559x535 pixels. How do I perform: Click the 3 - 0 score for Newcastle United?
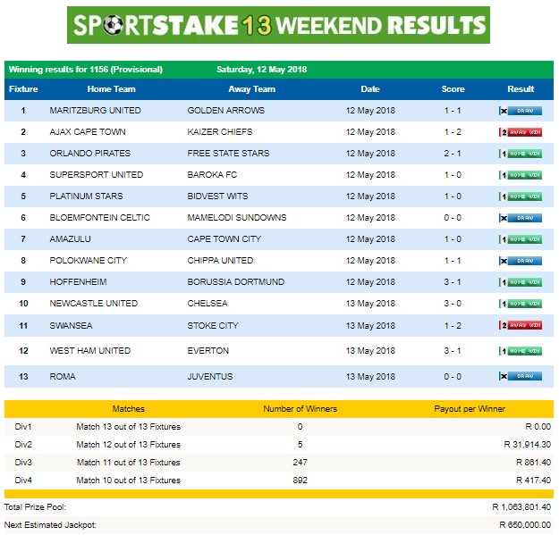(x=453, y=304)
